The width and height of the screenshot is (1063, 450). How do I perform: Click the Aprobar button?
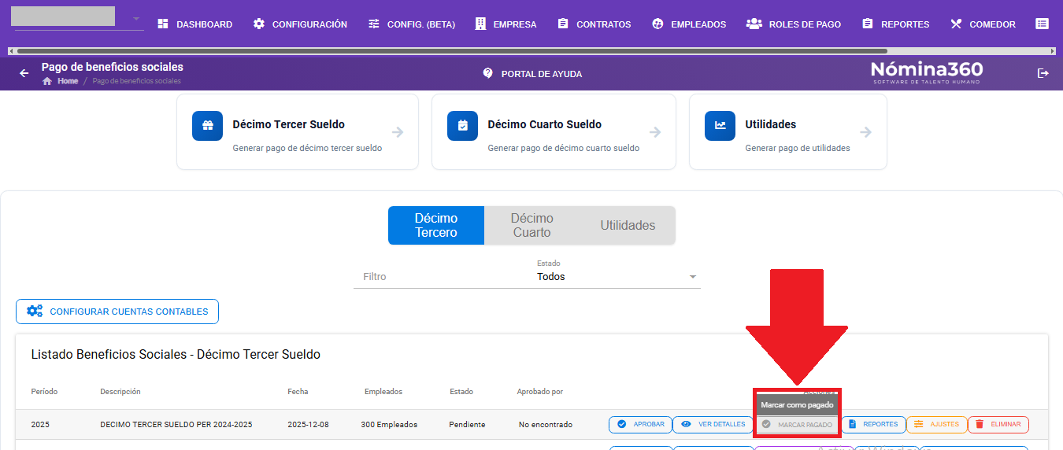[x=640, y=425]
